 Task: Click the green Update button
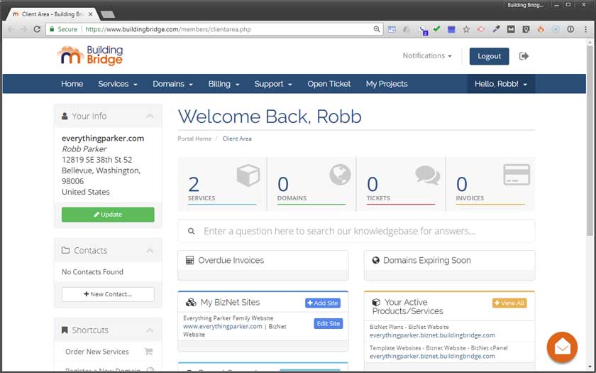[x=108, y=215]
